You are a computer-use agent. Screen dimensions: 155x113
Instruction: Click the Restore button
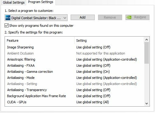[137, 17]
